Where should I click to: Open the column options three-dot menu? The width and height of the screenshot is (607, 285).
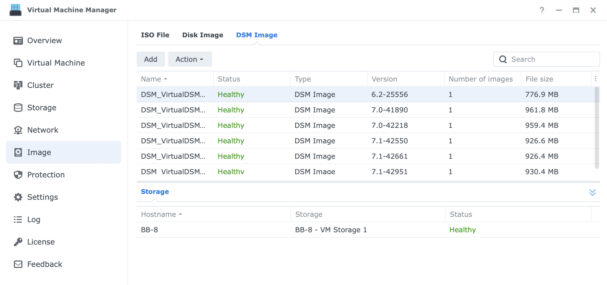[x=596, y=79]
